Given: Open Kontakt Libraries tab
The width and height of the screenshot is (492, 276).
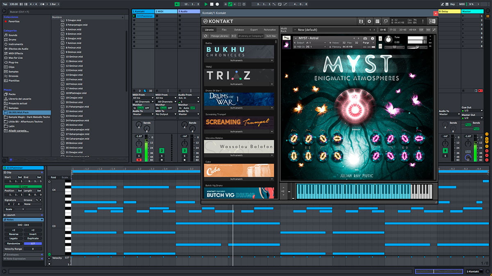Looking at the screenshot, I should pos(210,30).
